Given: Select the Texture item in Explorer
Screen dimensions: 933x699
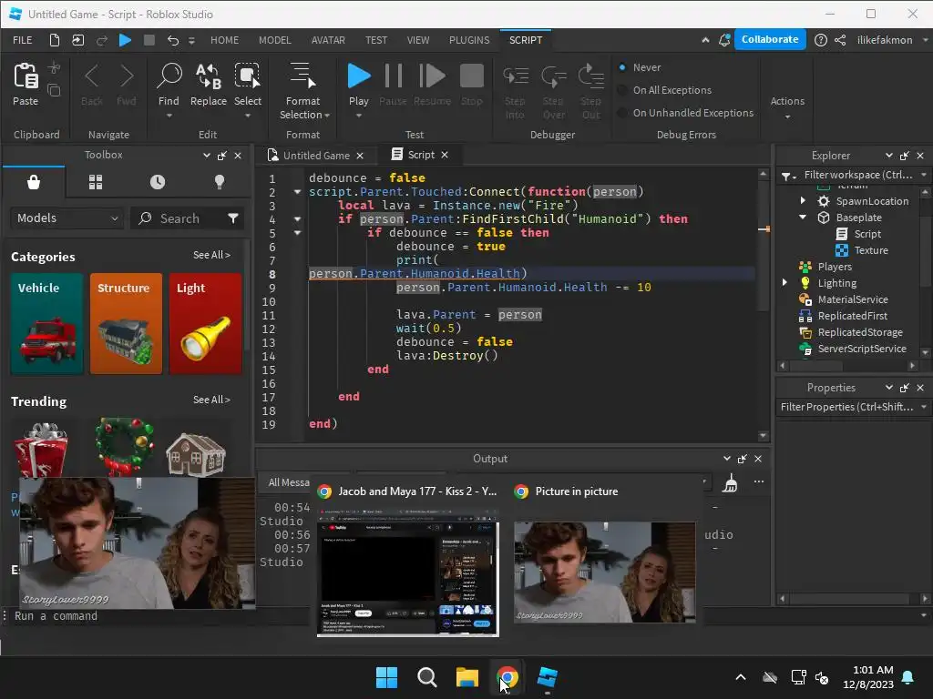Looking at the screenshot, I should click(x=871, y=250).
